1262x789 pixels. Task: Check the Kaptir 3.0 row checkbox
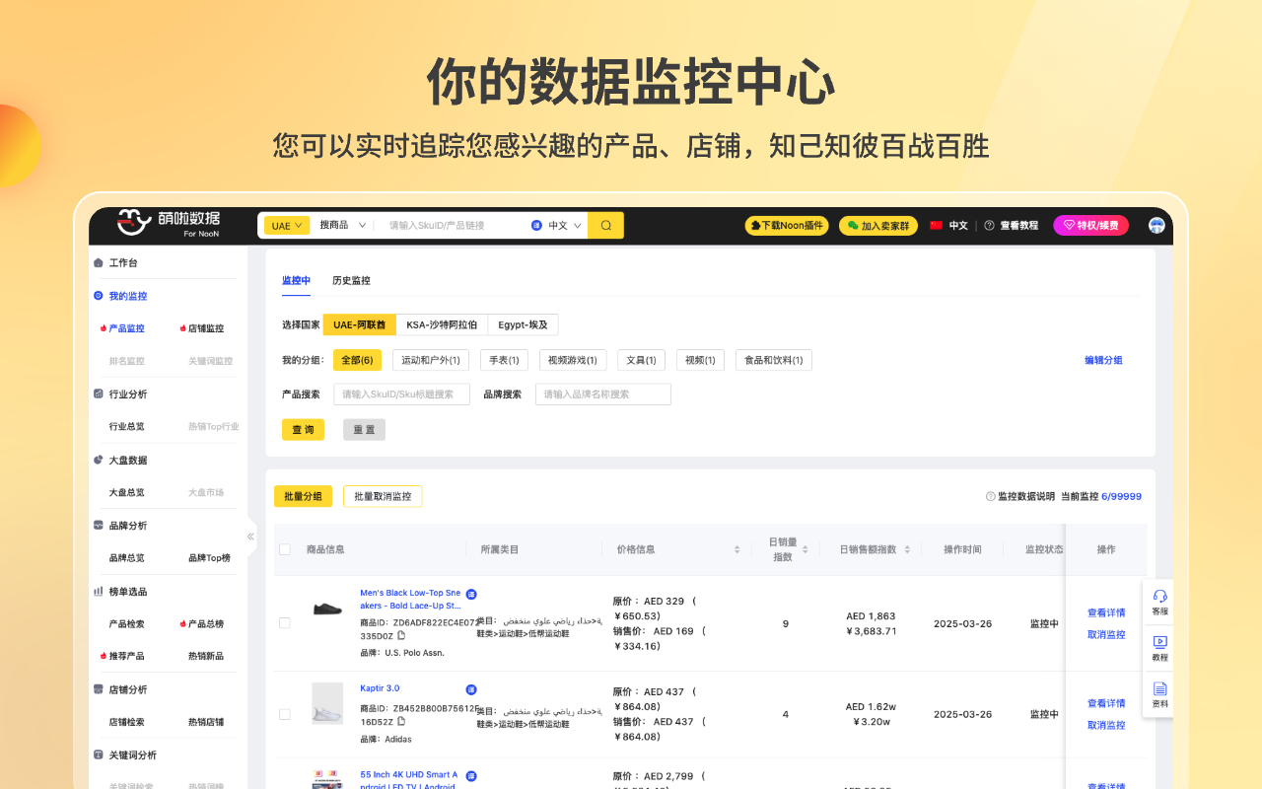[x=285, y=714]
